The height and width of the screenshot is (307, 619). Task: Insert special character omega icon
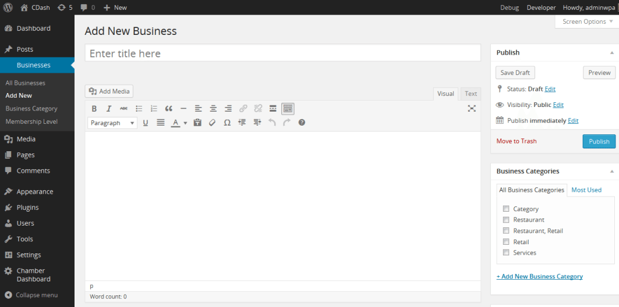[227, 123]
